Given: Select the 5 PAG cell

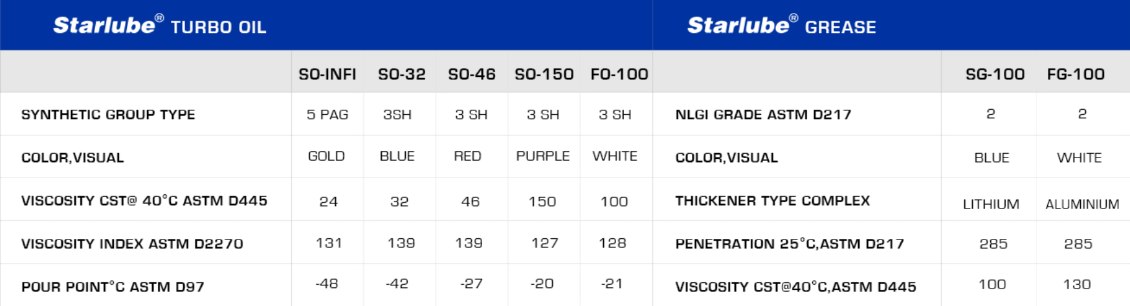Looking at the screenshot, I should 327,115.
